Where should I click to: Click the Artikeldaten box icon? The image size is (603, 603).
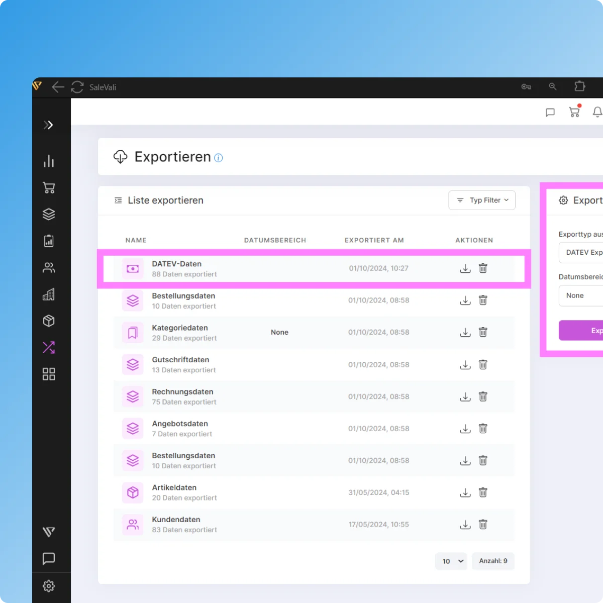pyautogui.click(x=133, y=492)
